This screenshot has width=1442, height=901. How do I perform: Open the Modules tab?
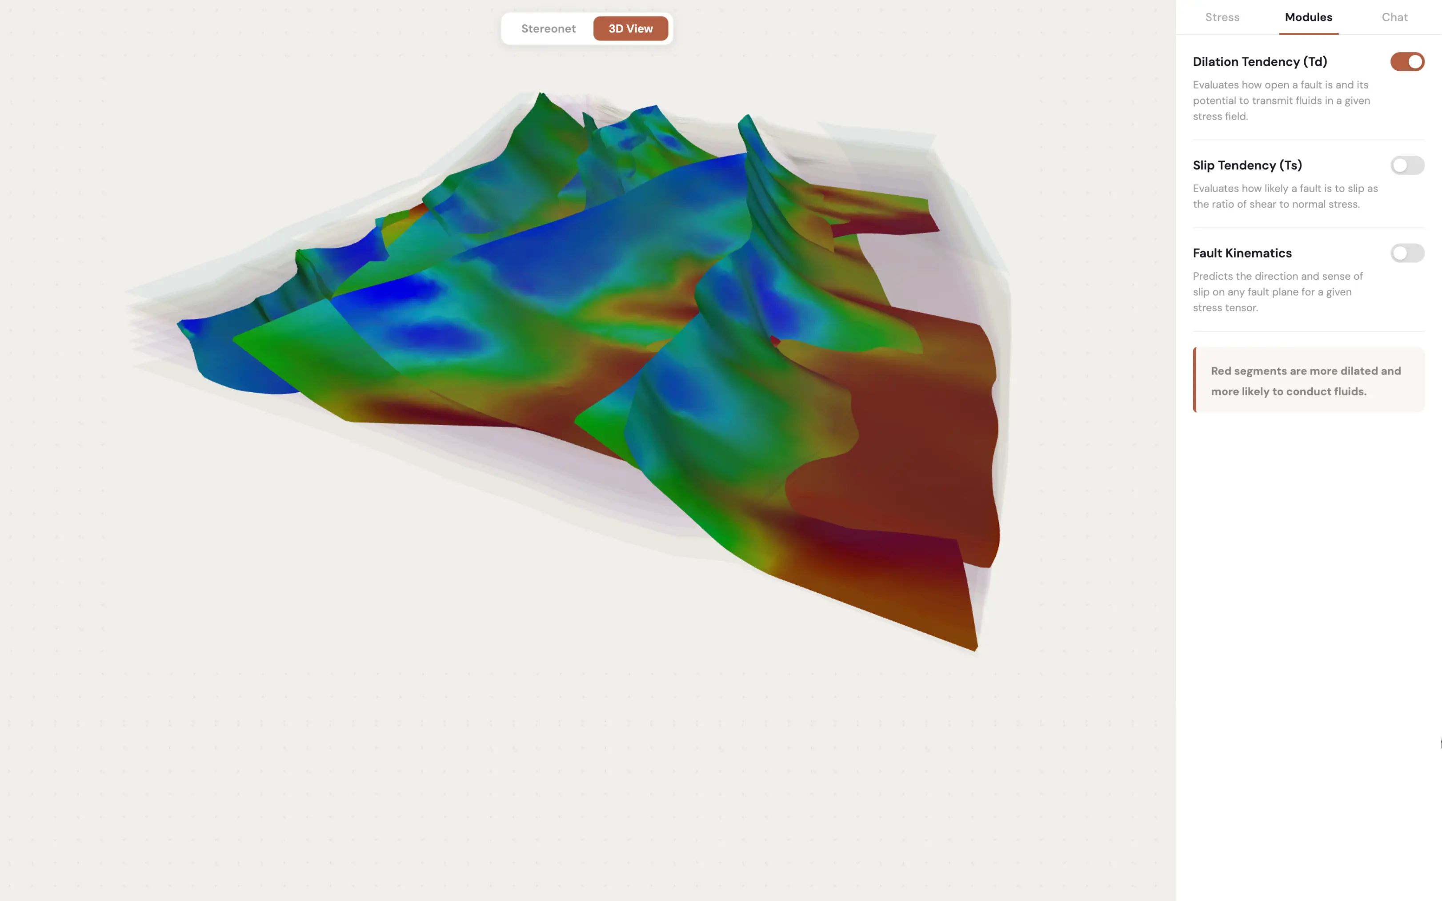click(x=1308, y=17)
